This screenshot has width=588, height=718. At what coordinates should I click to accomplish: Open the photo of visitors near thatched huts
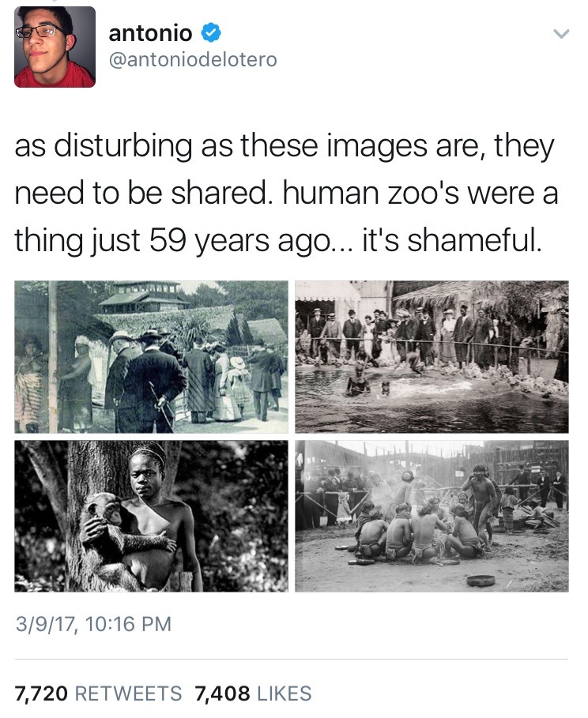[x=151, y=357]
